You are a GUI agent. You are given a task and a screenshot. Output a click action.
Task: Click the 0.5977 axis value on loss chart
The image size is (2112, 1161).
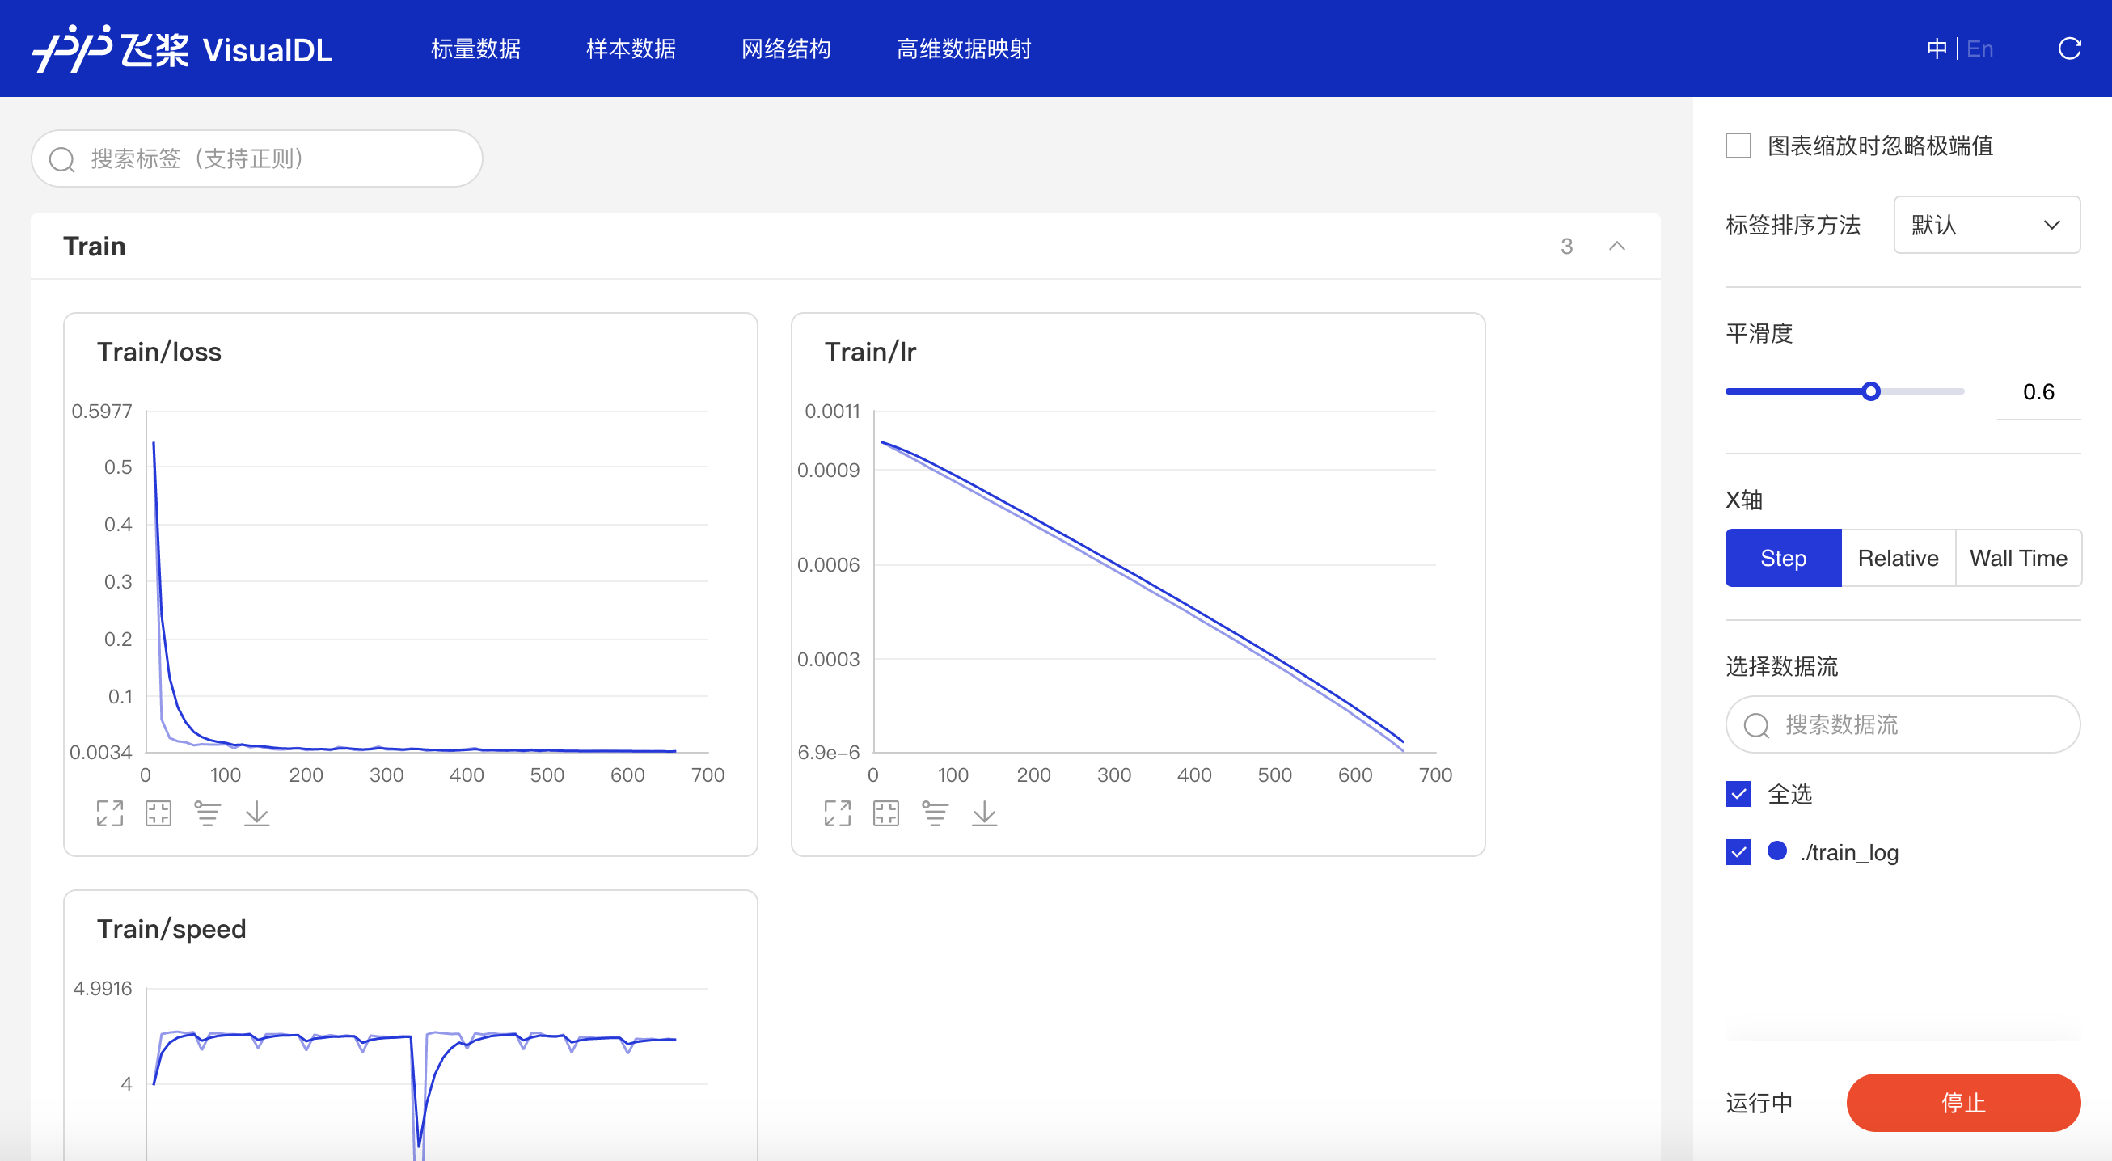tap(102, 412)
